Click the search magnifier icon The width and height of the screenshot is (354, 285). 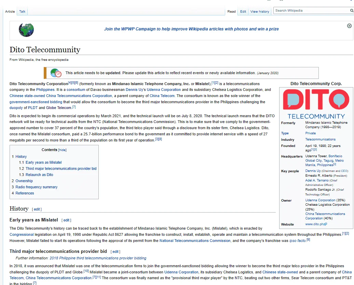click(352, 10)
